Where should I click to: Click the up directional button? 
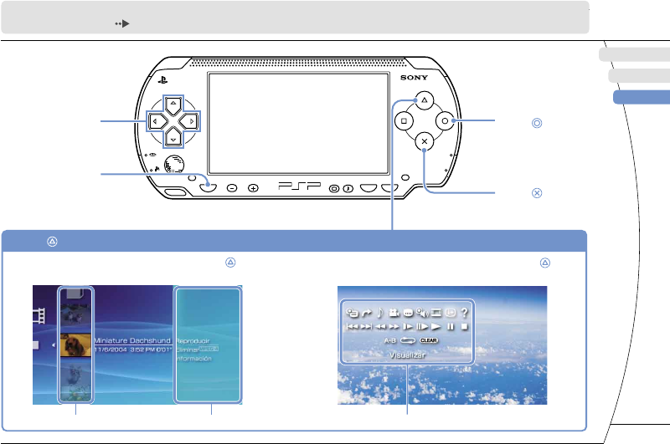pos(173,105)
